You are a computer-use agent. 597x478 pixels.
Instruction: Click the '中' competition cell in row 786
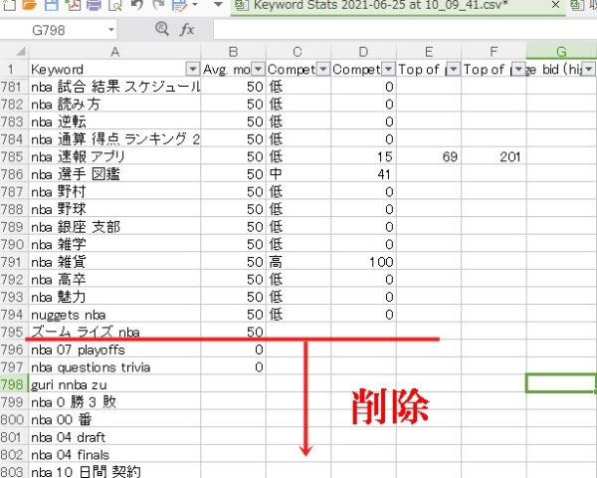click(298, 174)
